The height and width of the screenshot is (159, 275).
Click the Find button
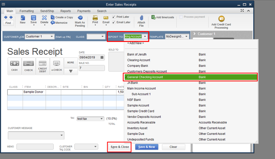click(8, 23)
